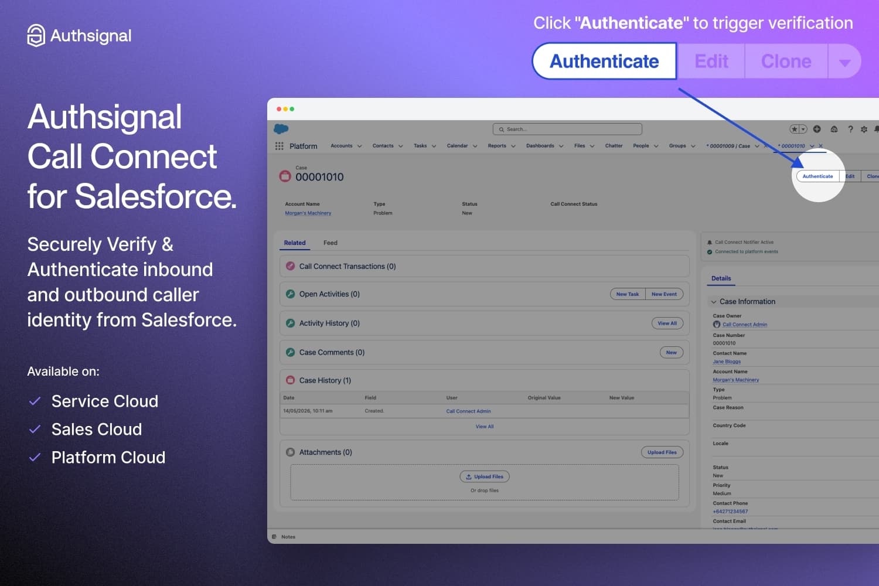The height and width of the screenshot is (586, 879).
Task: Click the Authsignal logo
Action: pos(79,36)
